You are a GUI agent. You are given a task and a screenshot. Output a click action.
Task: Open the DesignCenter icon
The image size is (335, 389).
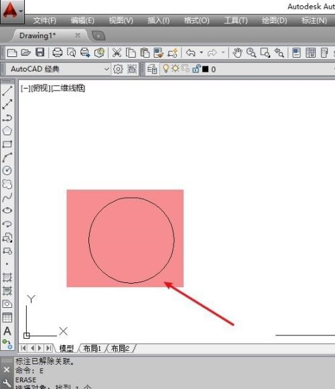310,52
